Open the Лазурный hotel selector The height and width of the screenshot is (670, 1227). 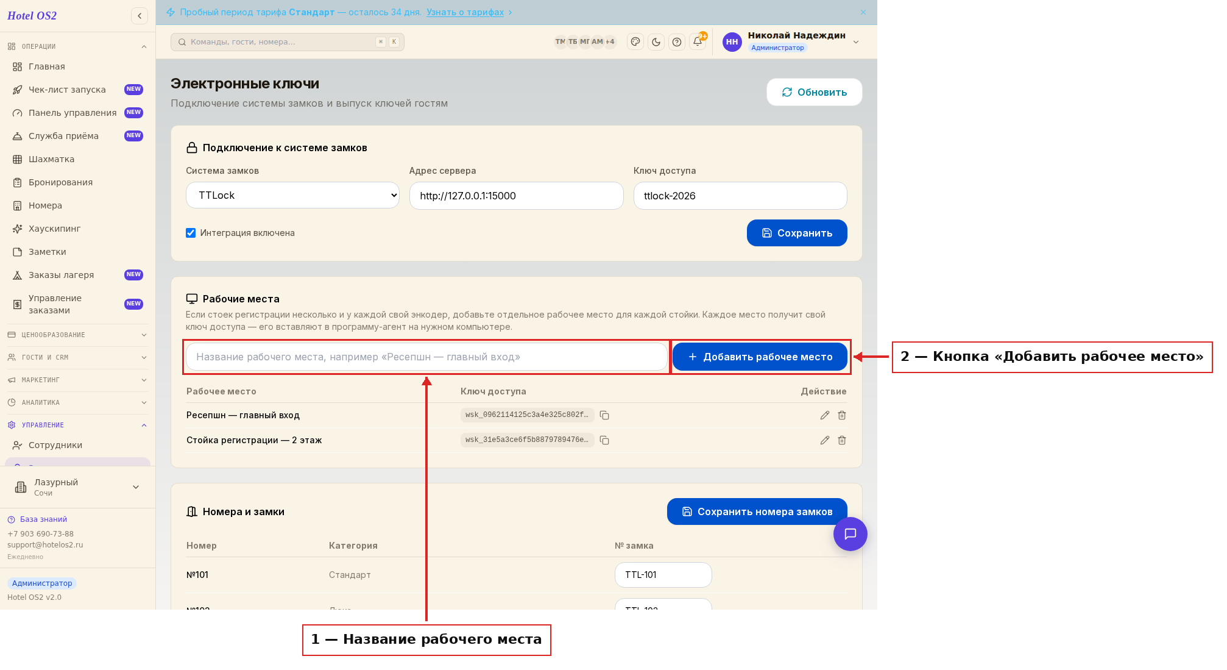[77, 487]
